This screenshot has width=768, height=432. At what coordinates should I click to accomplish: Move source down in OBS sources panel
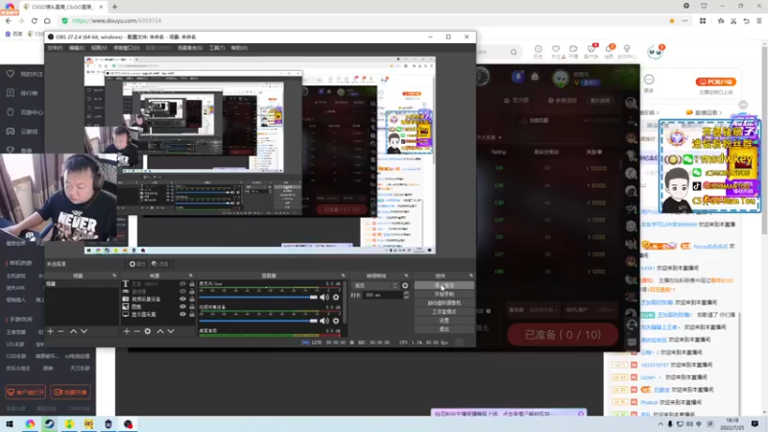click(171, 331)
